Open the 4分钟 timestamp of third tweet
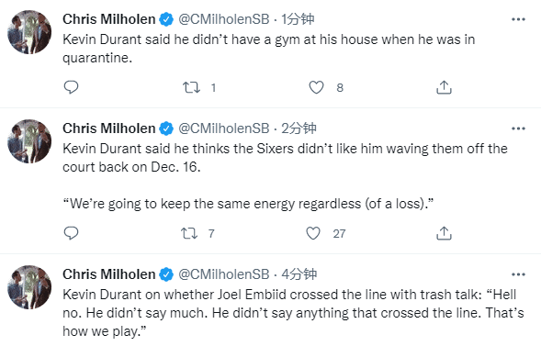 299,274
